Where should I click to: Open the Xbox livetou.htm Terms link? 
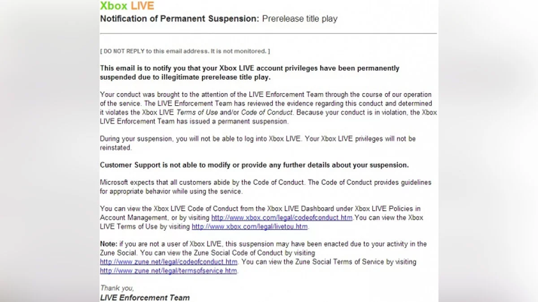click(x=250, y=227)
